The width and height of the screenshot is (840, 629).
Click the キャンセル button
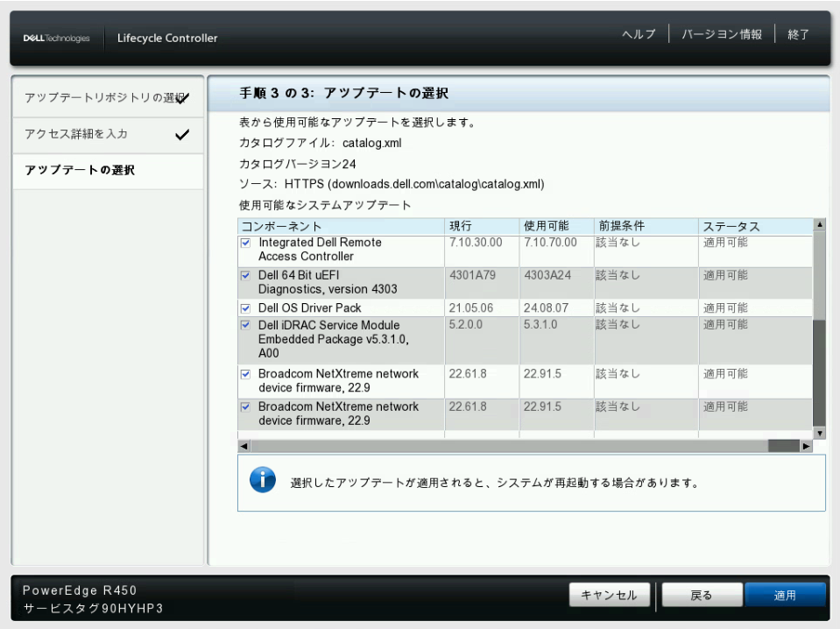coord(610,596)
